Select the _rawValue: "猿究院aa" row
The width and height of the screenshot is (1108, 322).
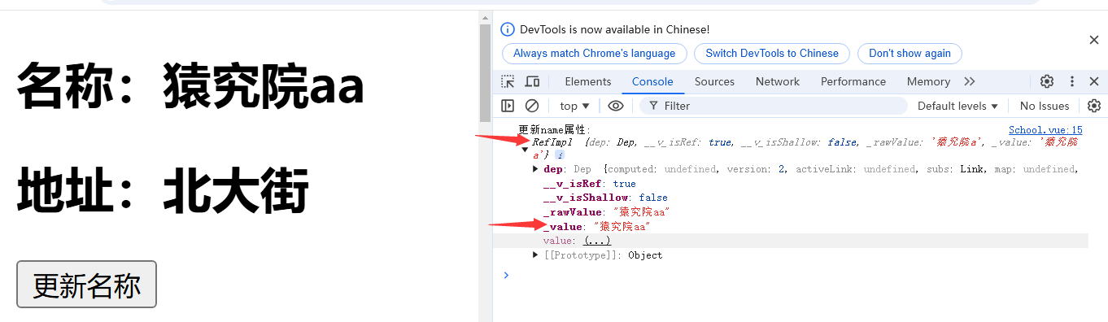pyautogui.click(x=606, y=212)
